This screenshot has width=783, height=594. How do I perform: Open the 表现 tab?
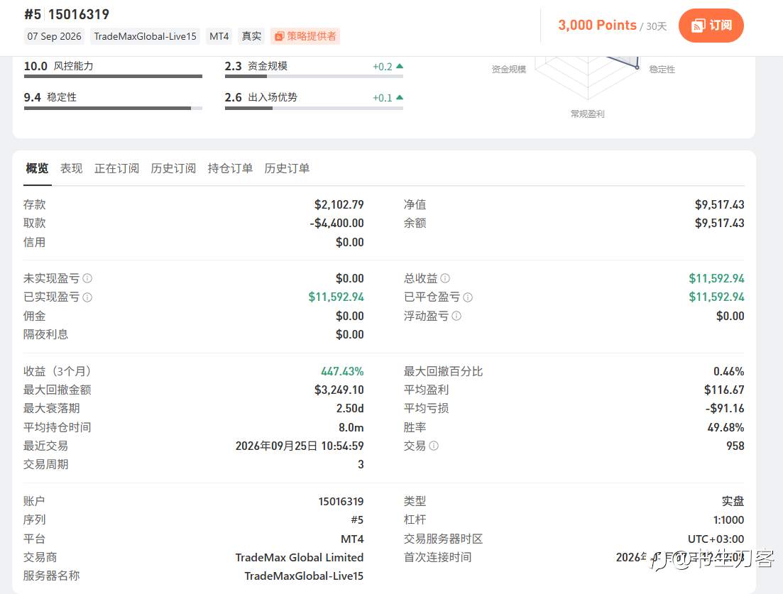[x=72, y=168]
